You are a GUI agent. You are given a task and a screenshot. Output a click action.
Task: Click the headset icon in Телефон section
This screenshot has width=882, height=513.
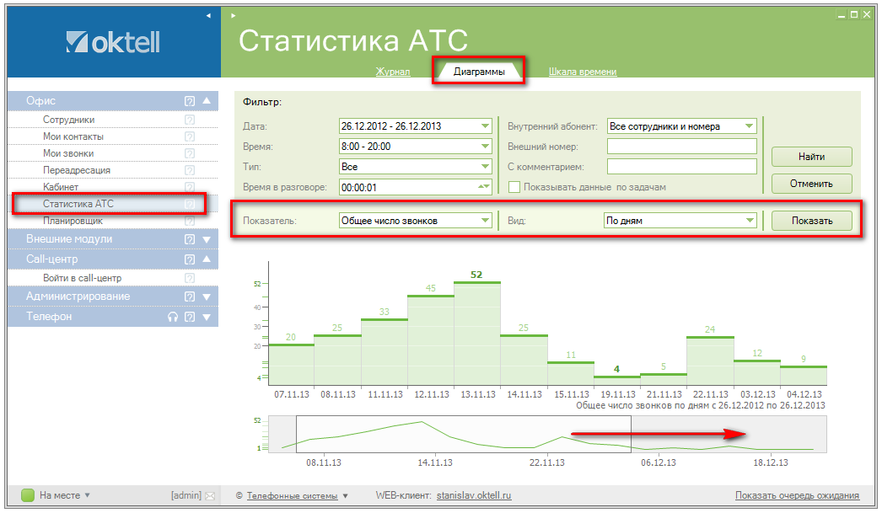pyautogui.click(x=173, y=318)
